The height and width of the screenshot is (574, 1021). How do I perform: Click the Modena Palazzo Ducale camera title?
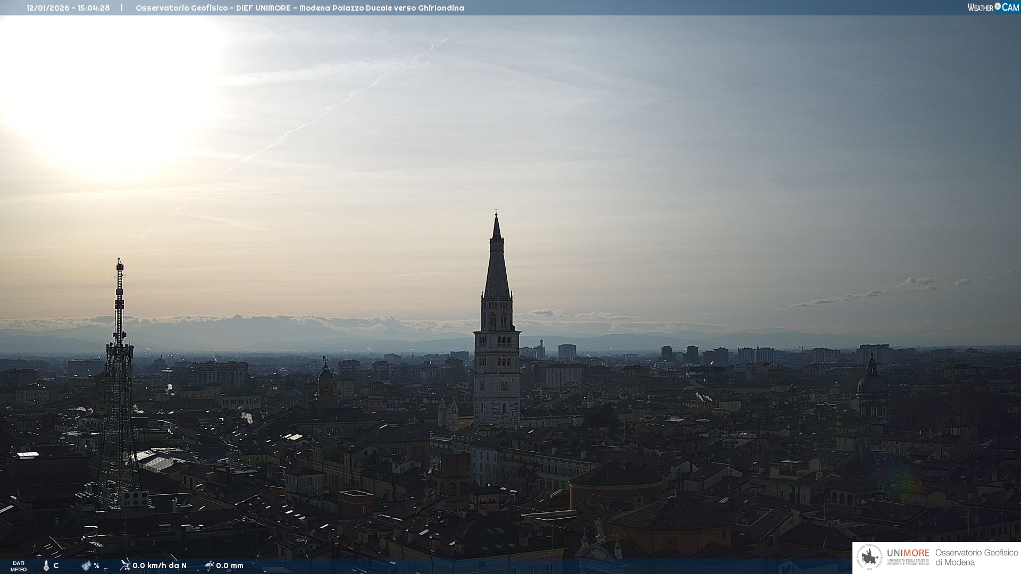pos(299,8)
